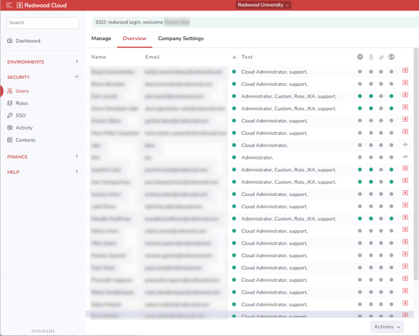419x336 pixels.
Task: Click the Redwood Cloud tree logo
Action: point(20,5)
